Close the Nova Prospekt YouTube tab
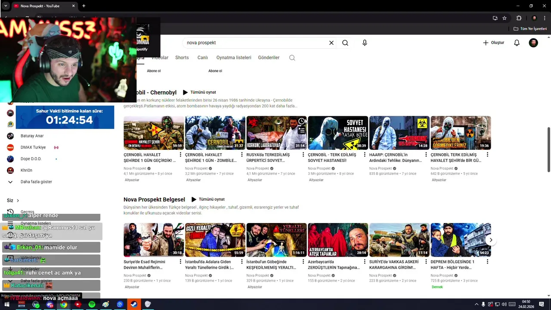Screen dimensions: 551x310 [73, 6]
